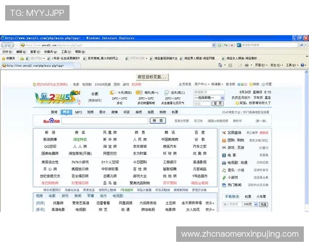
Task: Click the Baidu 搜索 button
Action: coord(158,121)
